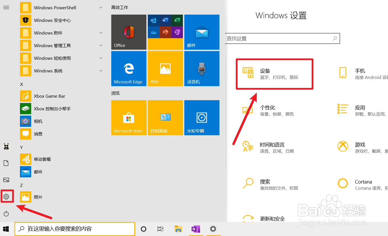Open the 录音机 tile

point(202,68)
